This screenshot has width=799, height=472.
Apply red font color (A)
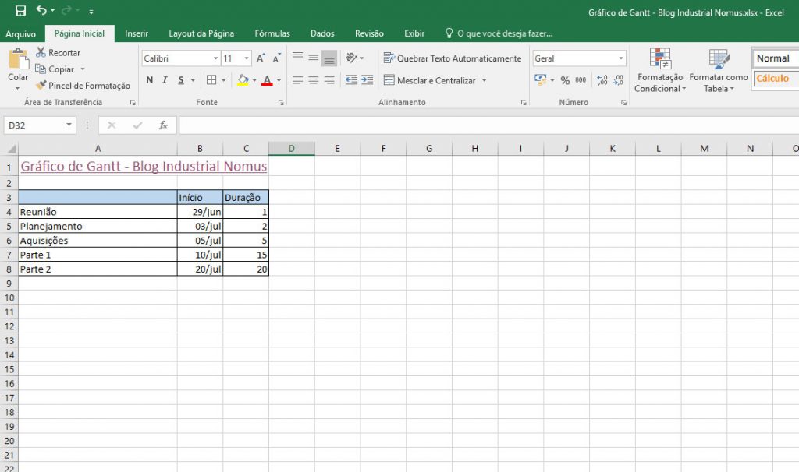[267, 80]
